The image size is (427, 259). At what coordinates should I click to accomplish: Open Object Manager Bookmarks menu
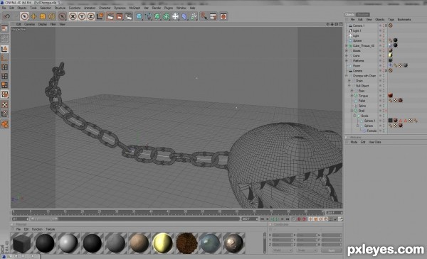pyautogui.click(x=404, y=20)
